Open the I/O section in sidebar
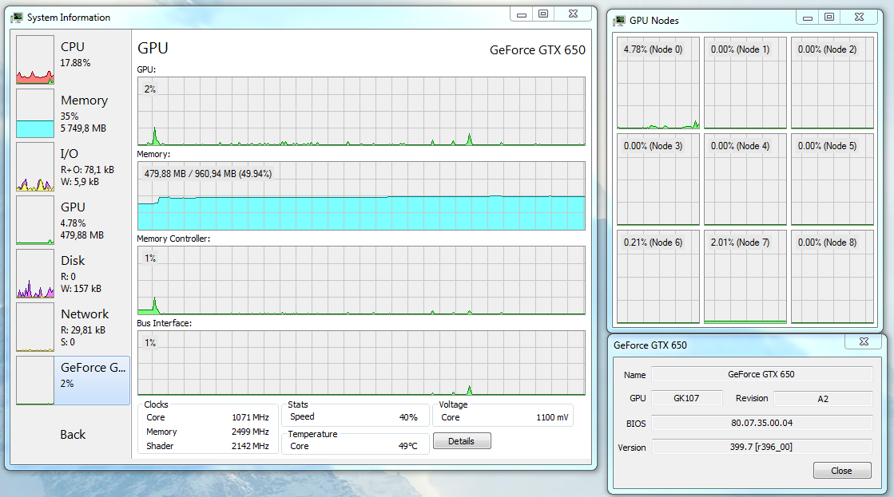 pos(73,167)
